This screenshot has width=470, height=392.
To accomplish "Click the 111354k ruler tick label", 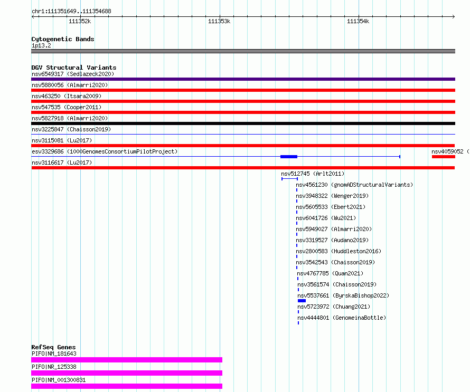I will pos(358,21).
